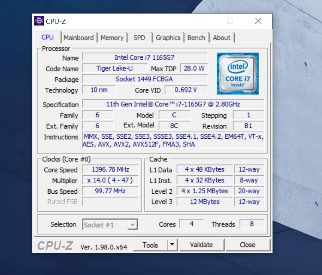Viewport: 322px width, 275px height.
Task: Click the Ext. Family value '6'
Action: [97, 126]
